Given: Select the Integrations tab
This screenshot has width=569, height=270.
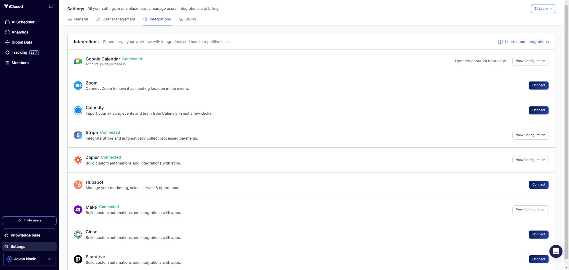Looking at the screenshot, I should 157,19.
